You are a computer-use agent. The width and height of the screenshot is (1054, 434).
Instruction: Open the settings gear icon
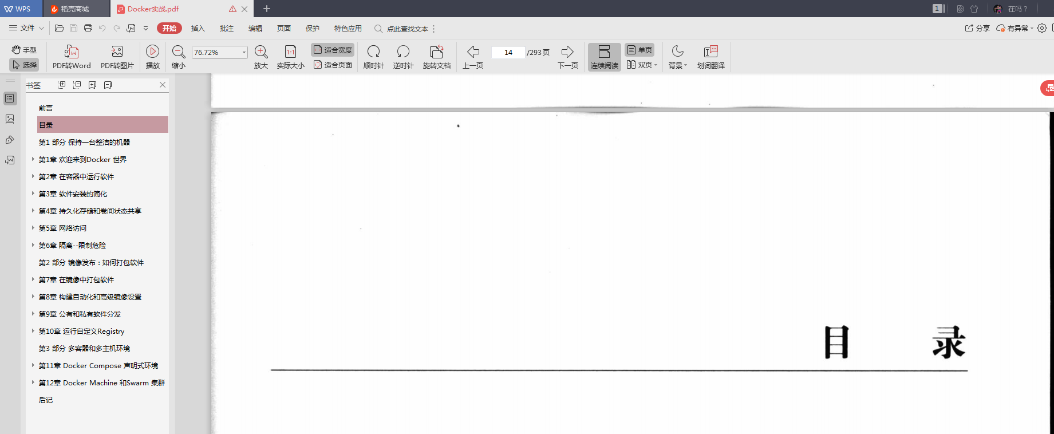pyautogui.click(x=1042, y=28)
